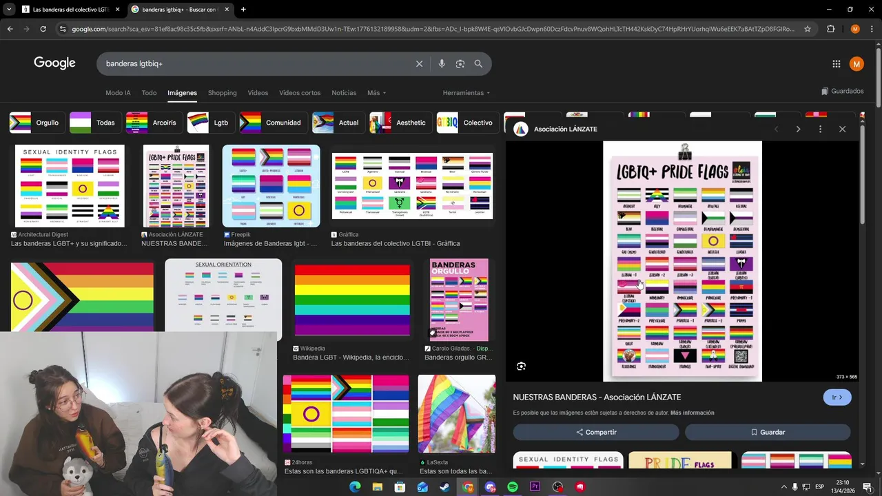Select the Shopping tab

[x=222, y=92]
